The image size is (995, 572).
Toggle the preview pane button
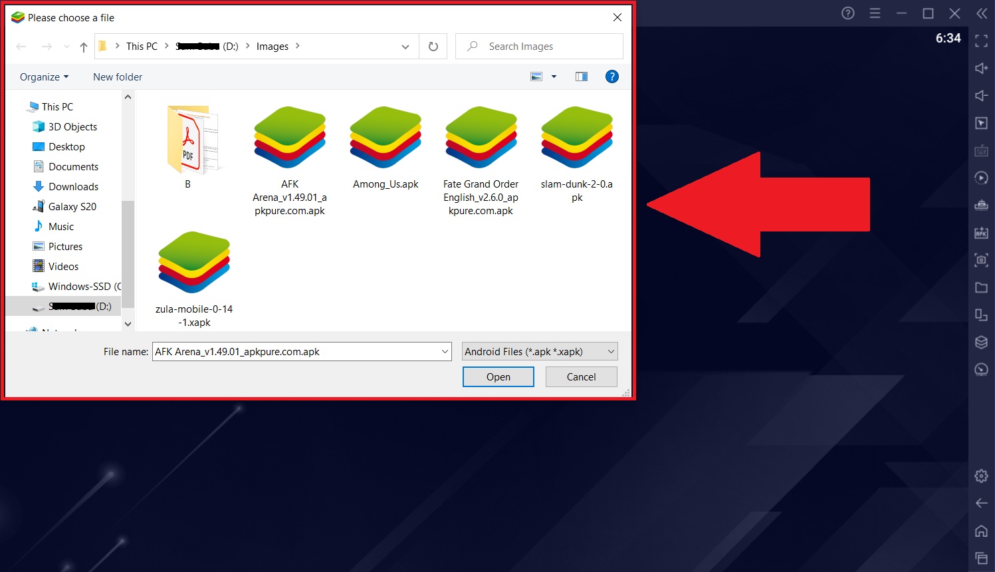click(x=582, y=76)
